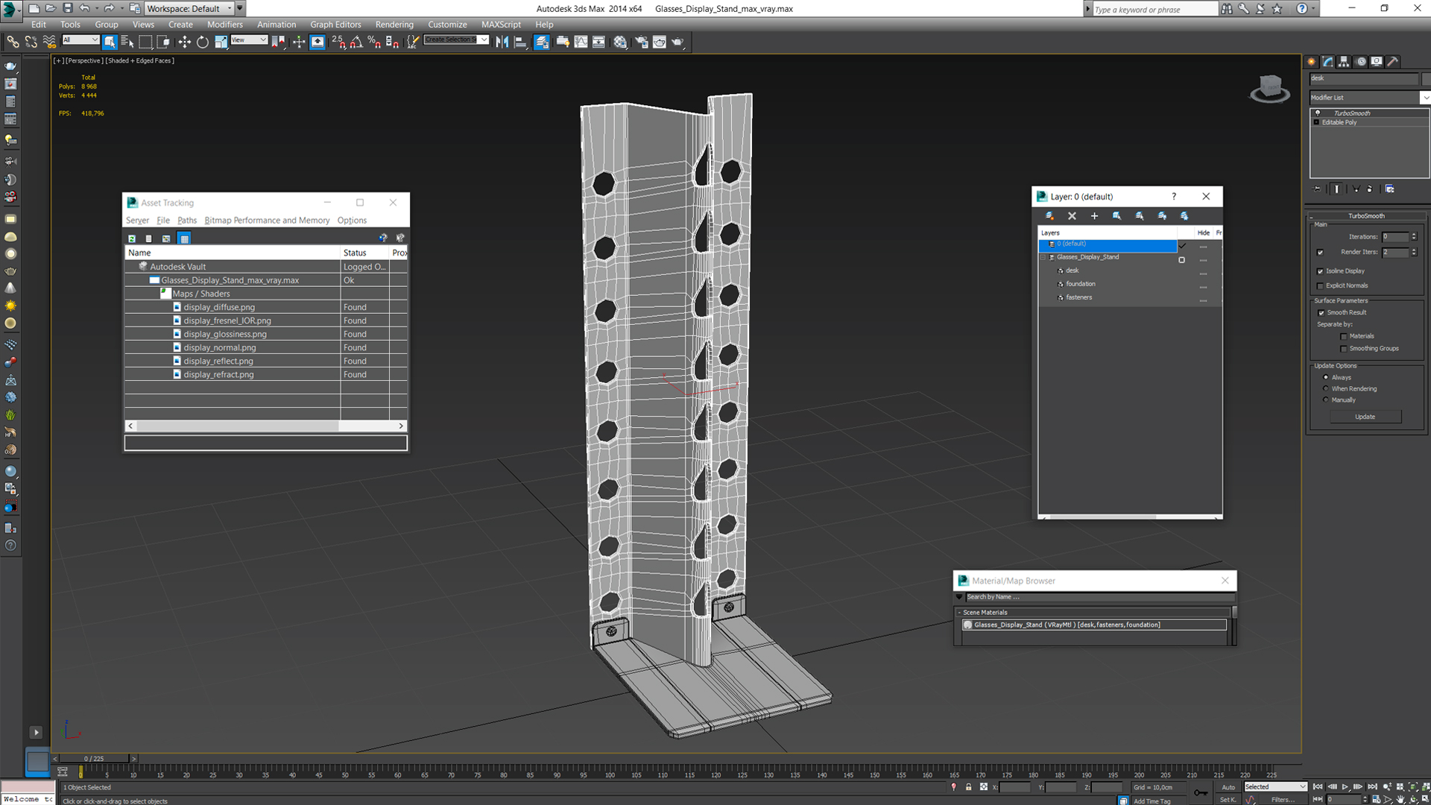Click Auto key button
1431x805 pixels.
click(1228, 787)
